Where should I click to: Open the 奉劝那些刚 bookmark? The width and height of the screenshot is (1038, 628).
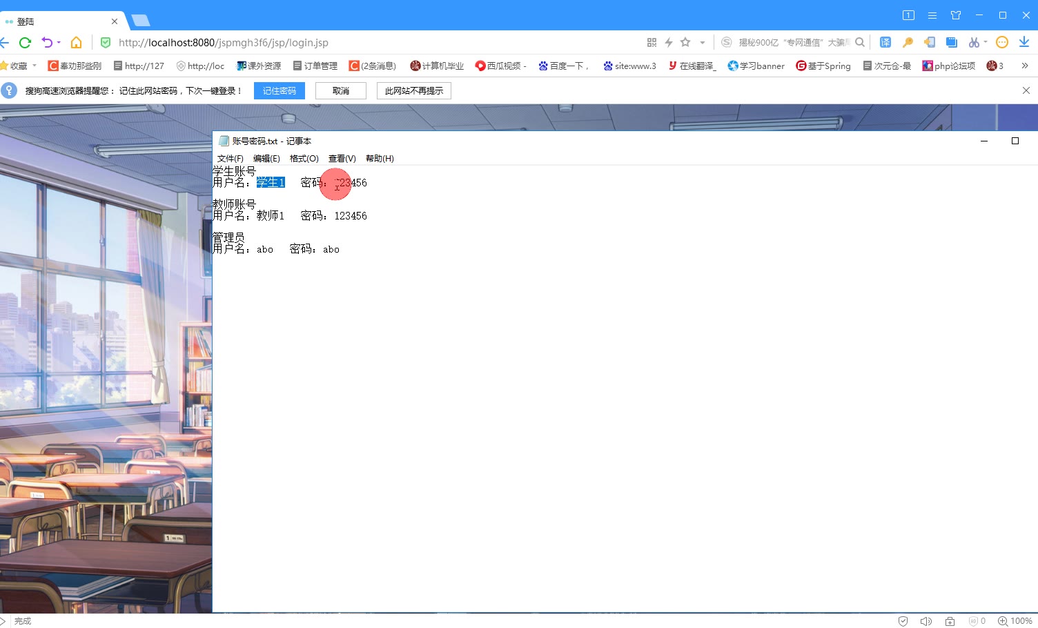point(75,66)
